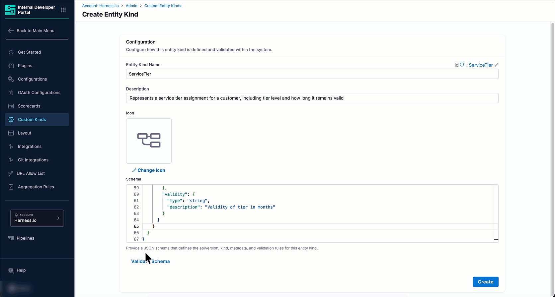Open Custom Entity Kinds breadcrumb
The width and height of the screenshot is (555, 297).
[x=163, y=6]
